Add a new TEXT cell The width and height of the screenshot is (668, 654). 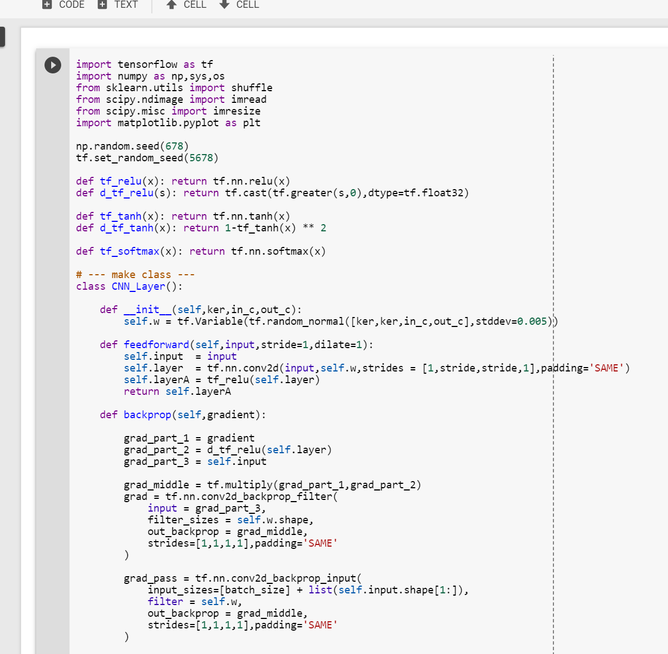118,4
